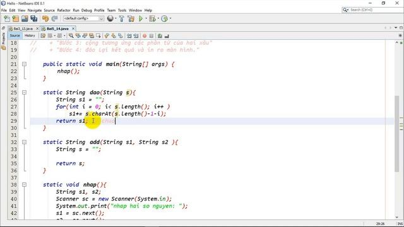
Task: Open the Refactor menu
Action: coord(64,10)
